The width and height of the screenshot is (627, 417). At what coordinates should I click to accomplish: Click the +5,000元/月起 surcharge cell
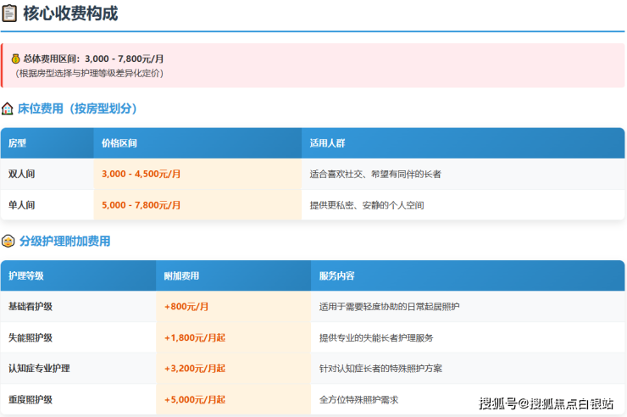(x=195, y=399)
